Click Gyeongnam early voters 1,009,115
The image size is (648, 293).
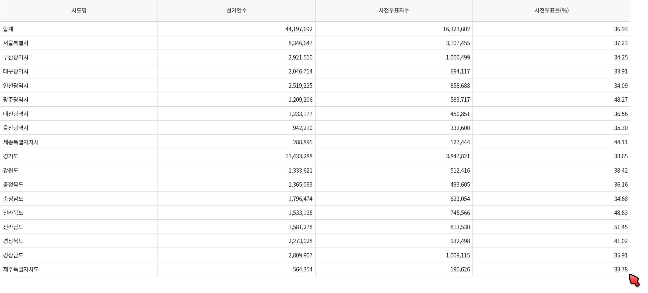[x=458, y=255]
